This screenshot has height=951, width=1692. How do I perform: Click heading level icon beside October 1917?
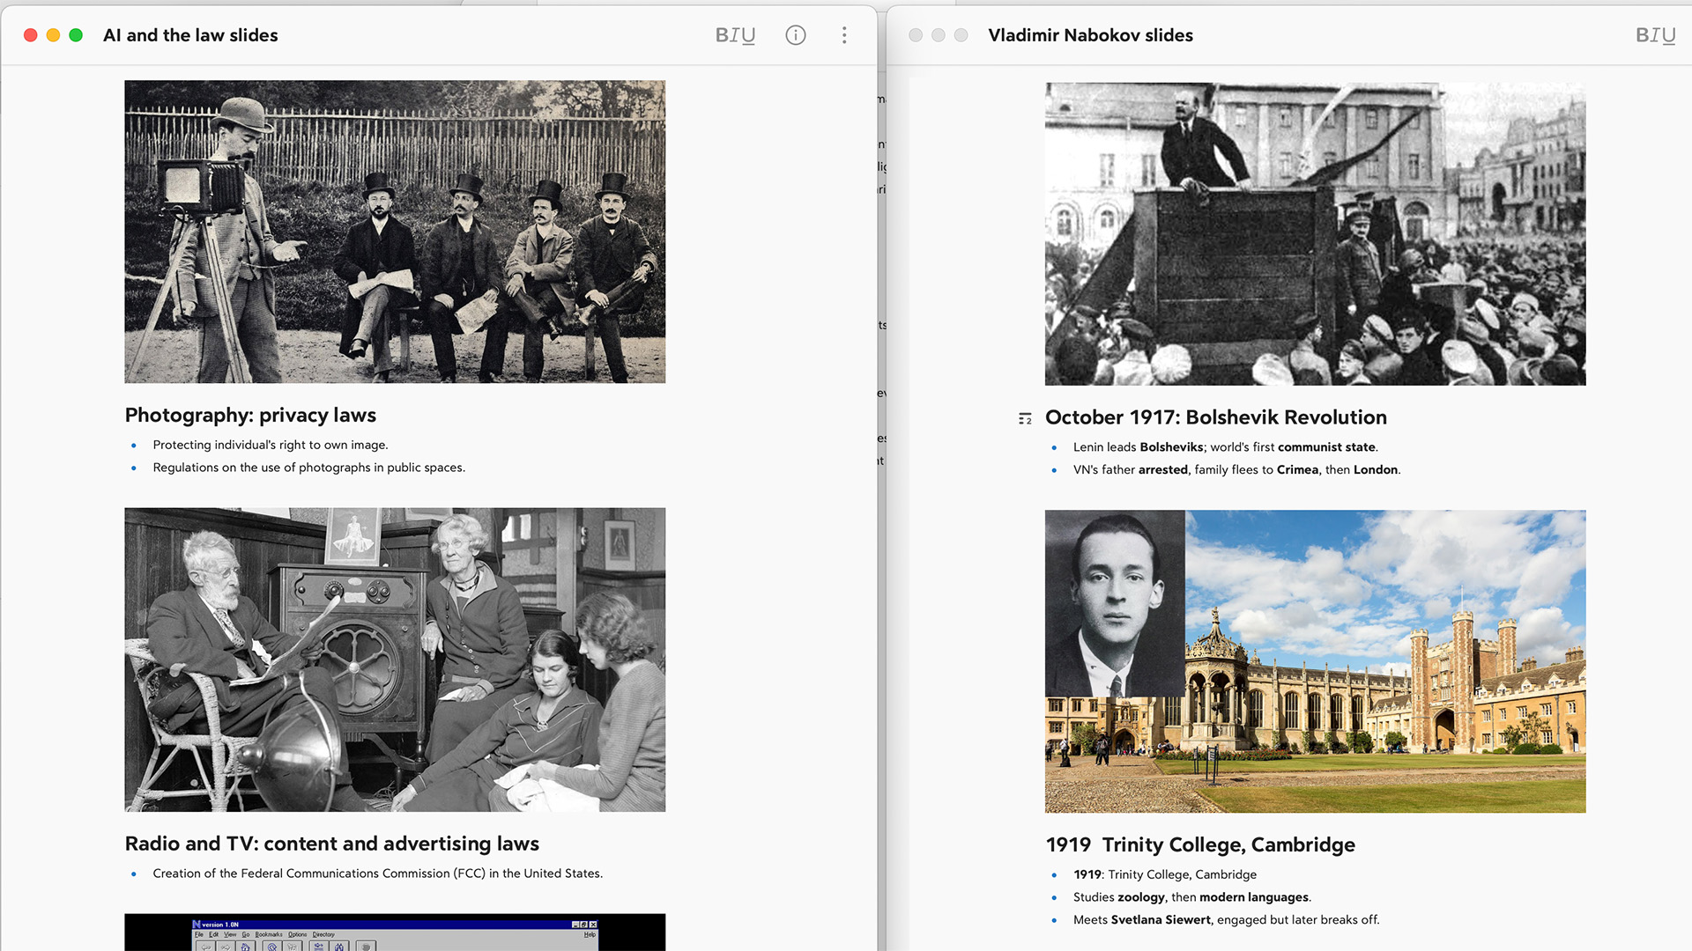click(1025, 419)
